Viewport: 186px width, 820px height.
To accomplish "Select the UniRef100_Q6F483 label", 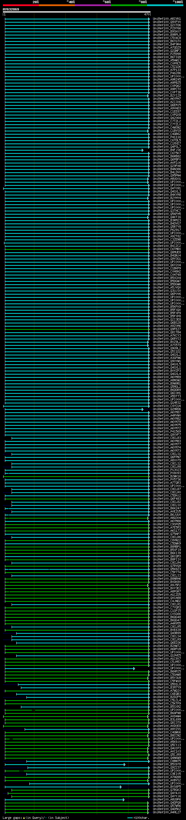I will [167, 499].
